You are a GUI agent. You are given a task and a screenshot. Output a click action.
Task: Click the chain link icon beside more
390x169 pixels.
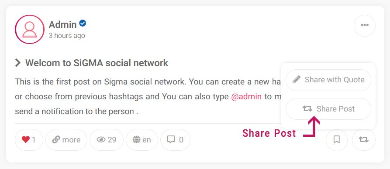tap(56, 140)
